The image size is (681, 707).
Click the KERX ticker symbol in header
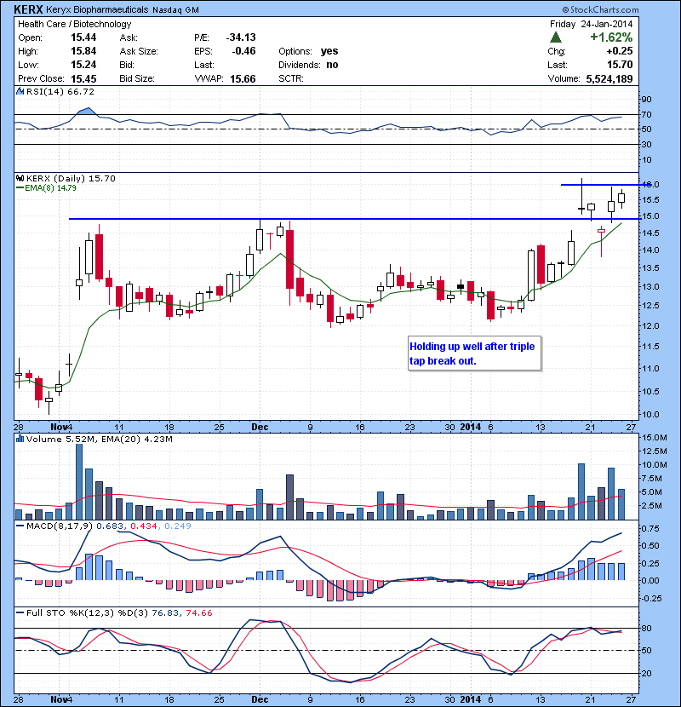[x=28, y=9]
